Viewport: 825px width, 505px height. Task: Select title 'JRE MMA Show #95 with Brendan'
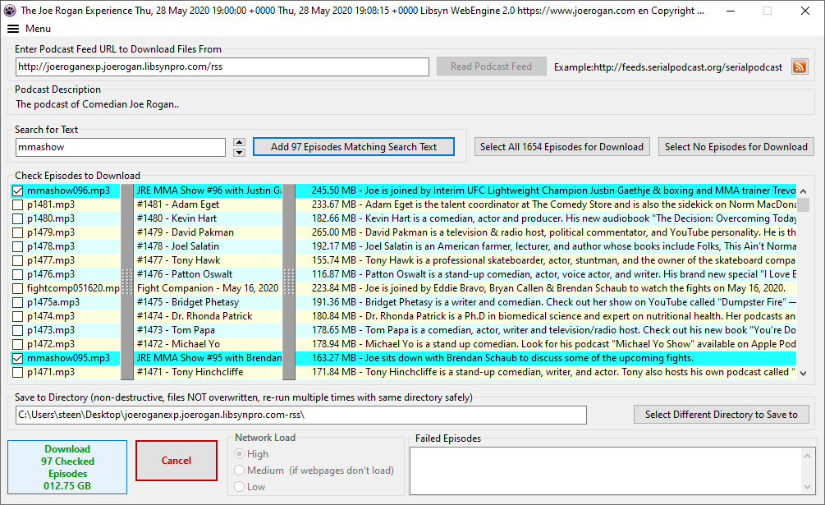tap(209, 358)
